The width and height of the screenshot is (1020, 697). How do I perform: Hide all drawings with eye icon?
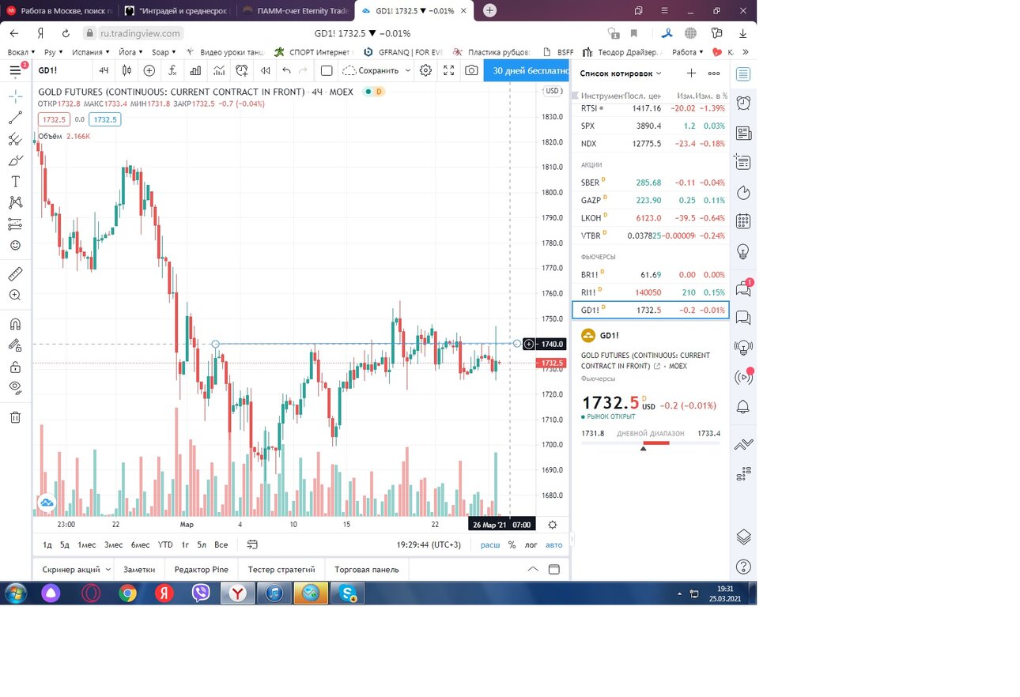(15, 387)
